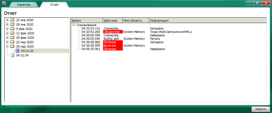Sort by Время column header
The height and width of the screenshot is (113, 272).
tap(87, 20)
